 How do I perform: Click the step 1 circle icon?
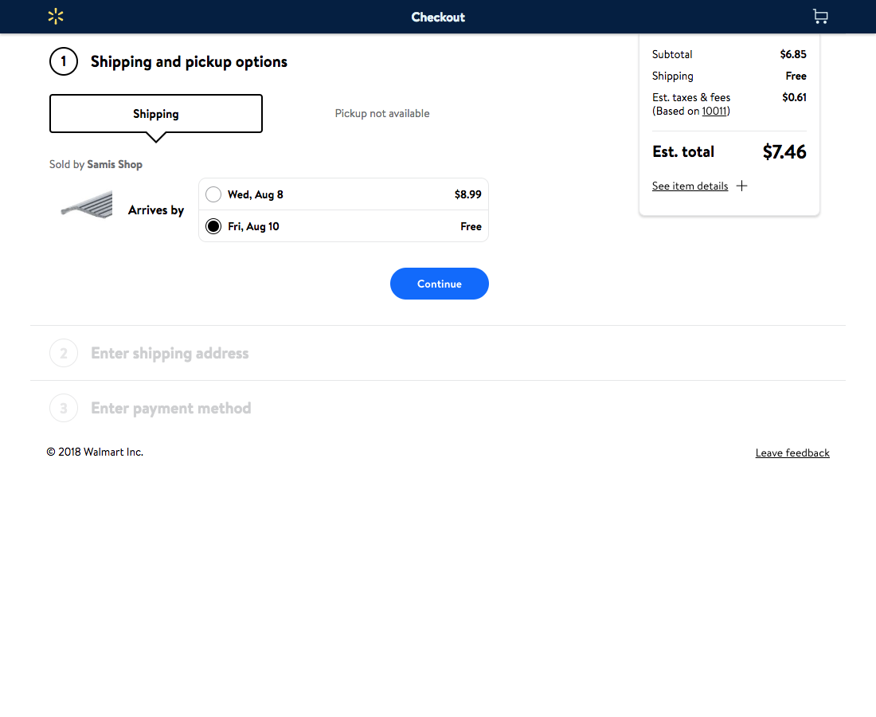[64, 61]
